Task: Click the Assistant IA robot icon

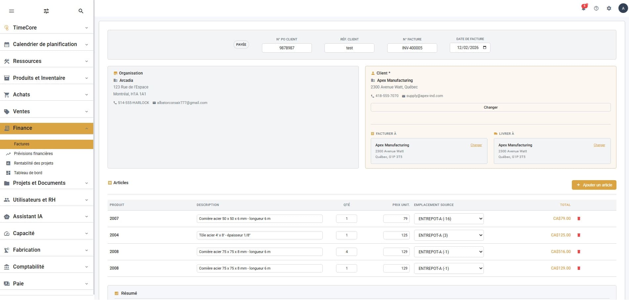Action: tap(7, 217)
